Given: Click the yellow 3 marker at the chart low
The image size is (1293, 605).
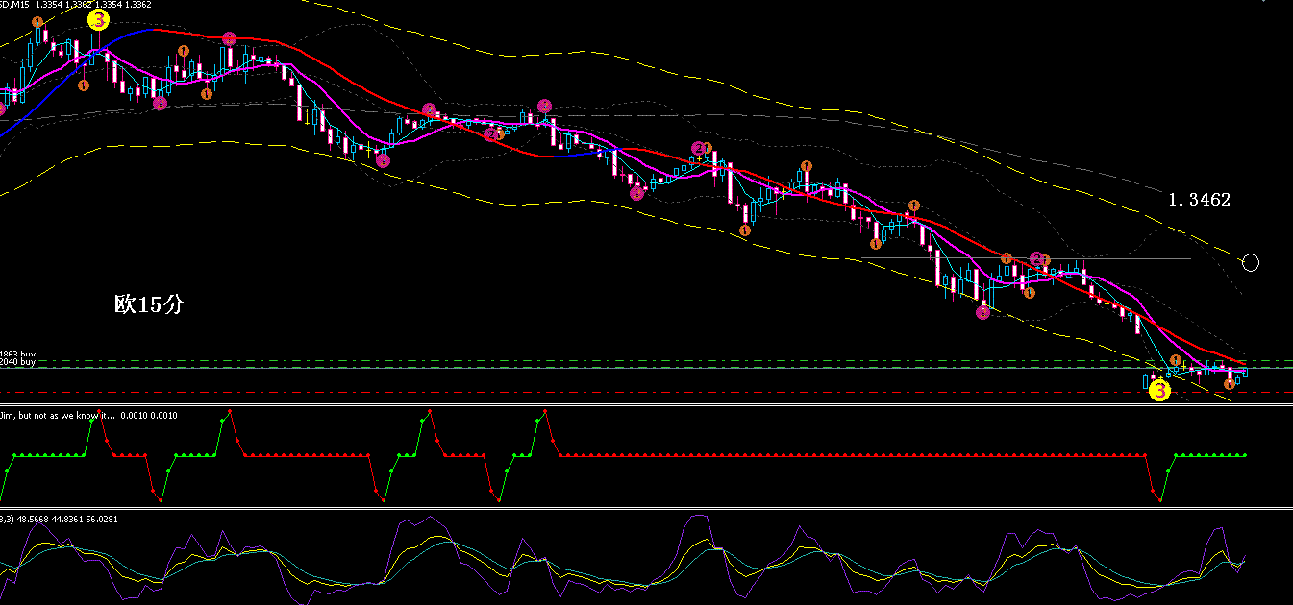Looking at the screenshot, I should pos(1159,391).
